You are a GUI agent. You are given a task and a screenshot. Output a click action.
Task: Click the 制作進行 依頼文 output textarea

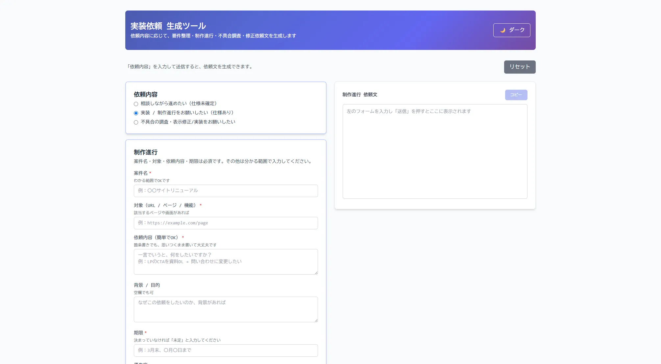pyautogui.click(x=435, y=151)
